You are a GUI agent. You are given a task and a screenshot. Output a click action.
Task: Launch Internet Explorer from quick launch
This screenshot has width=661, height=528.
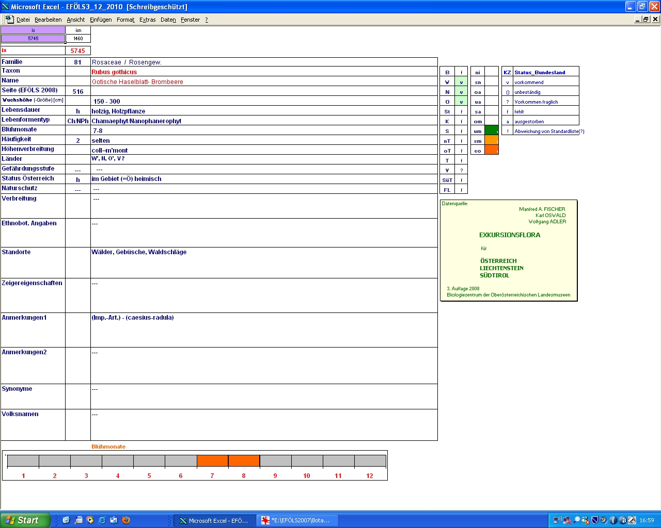point(102,520)
